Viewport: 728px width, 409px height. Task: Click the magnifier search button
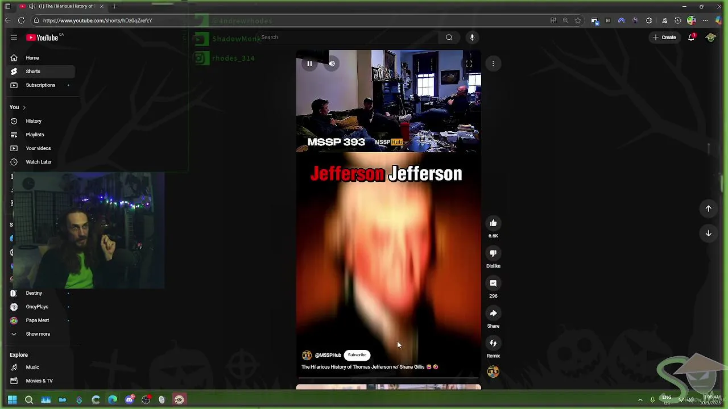coord(449,37)
